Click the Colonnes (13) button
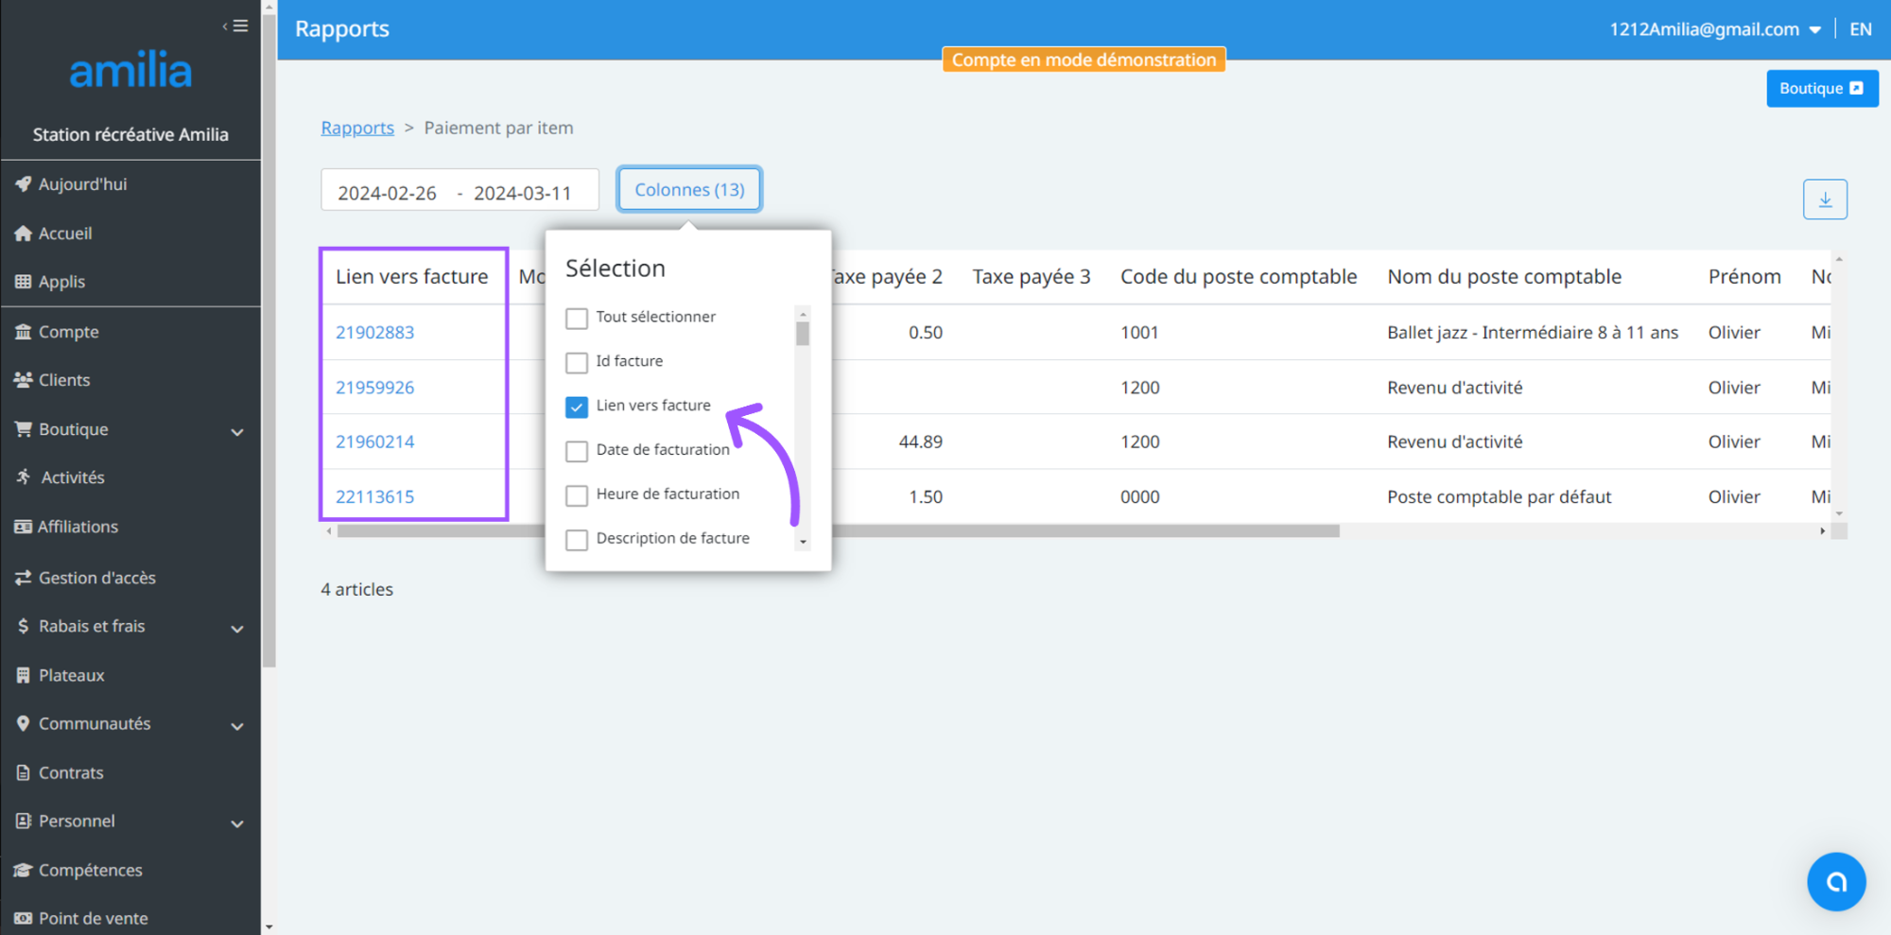This screenshot has height=935, width=1891. (689, 190)
